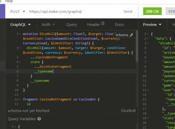Collapse the response "data" object fold

[148, 39]
